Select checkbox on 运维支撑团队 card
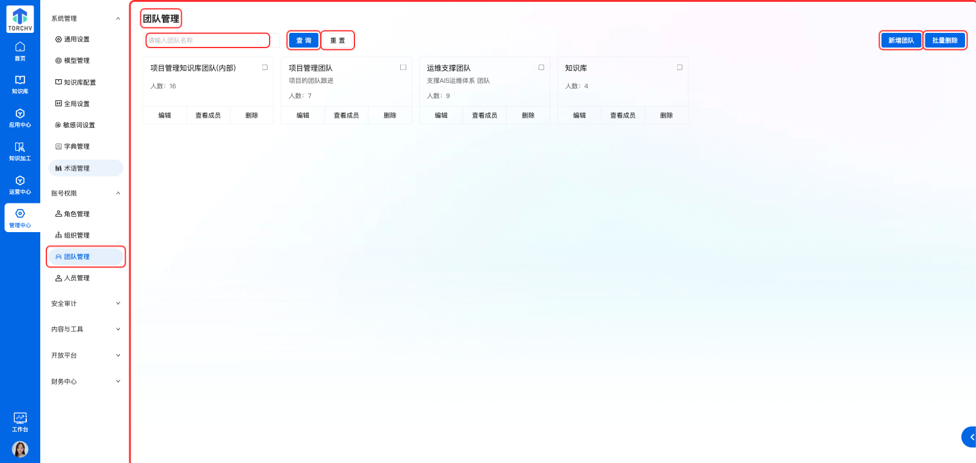This screenshot has width=976, height=463. point(541,68)
